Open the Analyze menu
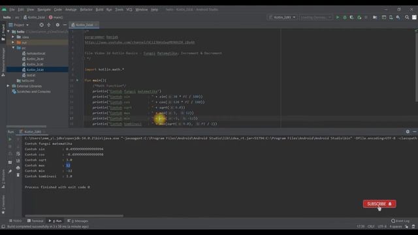418x235 pixels. [x=71, y=9]
